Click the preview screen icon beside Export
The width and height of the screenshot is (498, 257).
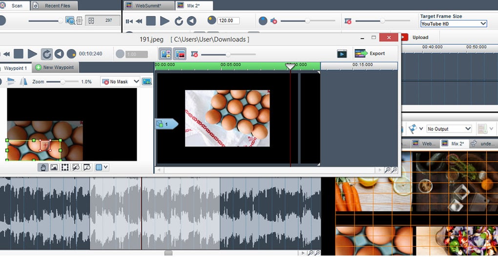[342, 54]
